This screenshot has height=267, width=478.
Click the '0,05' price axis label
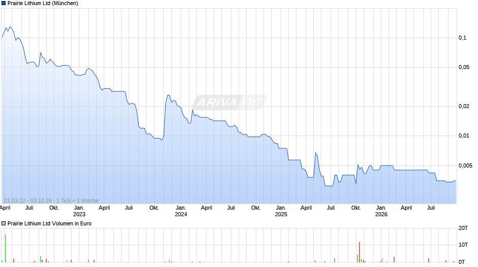(x=464, y=68)
